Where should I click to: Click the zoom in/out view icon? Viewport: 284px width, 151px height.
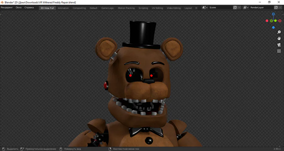pos(279,32)
